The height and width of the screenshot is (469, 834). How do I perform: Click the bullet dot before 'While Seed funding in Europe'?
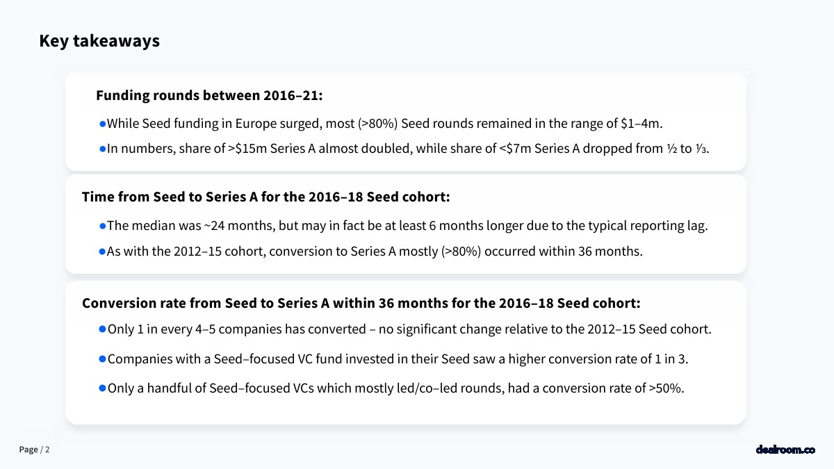tap(103, 124)
